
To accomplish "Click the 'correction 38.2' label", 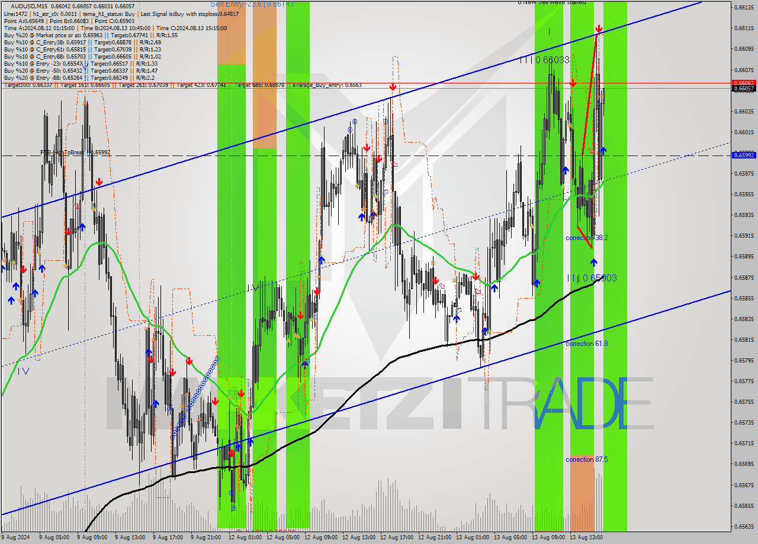I will click(586, 237).
